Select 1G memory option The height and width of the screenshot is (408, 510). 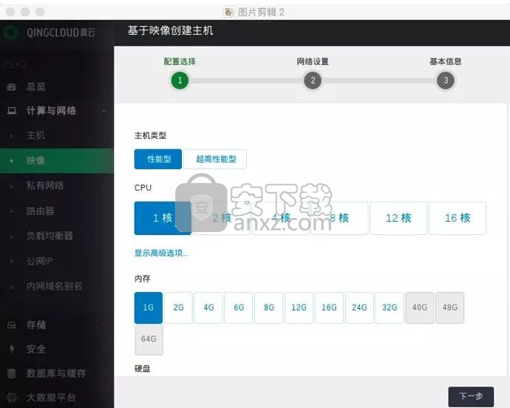[x=149, y=307]
